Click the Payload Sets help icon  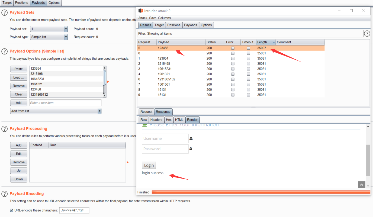point(4,13)
